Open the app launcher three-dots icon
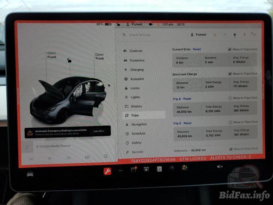This screenshot has height=205, width=273. 120,170
